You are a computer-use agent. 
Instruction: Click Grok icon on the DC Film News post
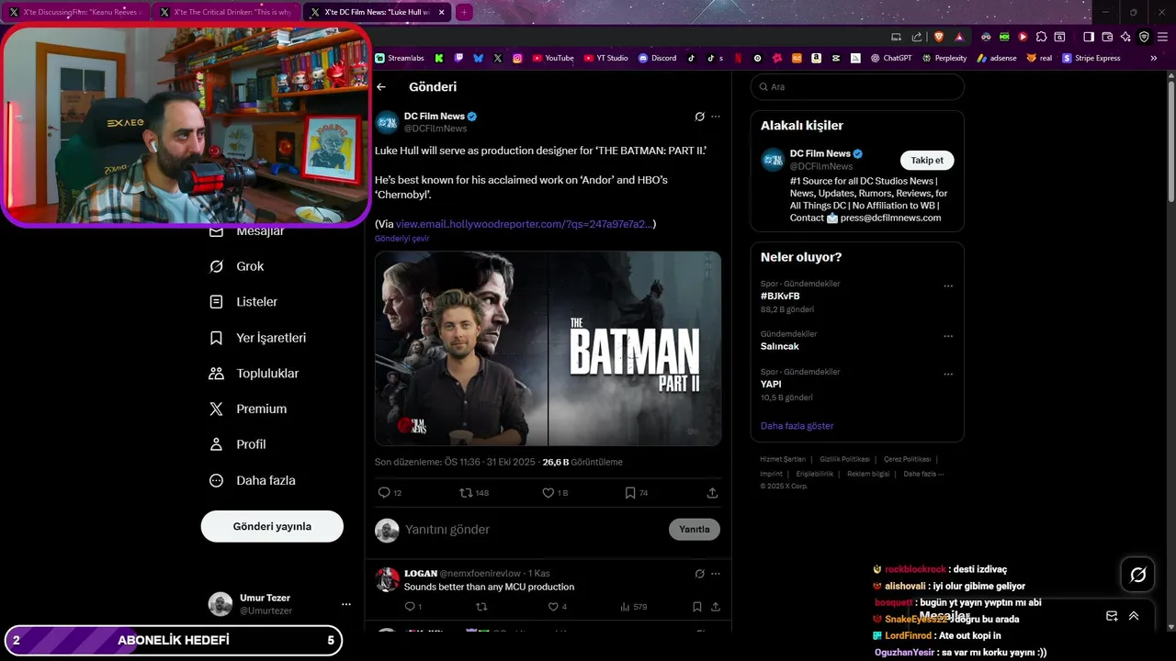pos(699,117)
